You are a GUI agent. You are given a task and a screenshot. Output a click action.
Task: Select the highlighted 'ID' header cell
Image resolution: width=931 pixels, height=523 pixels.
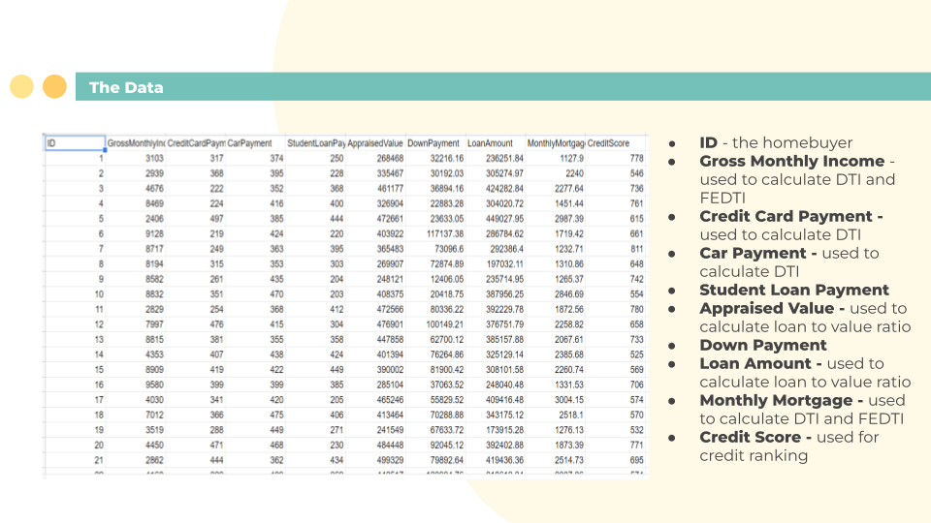pos(75,143)
